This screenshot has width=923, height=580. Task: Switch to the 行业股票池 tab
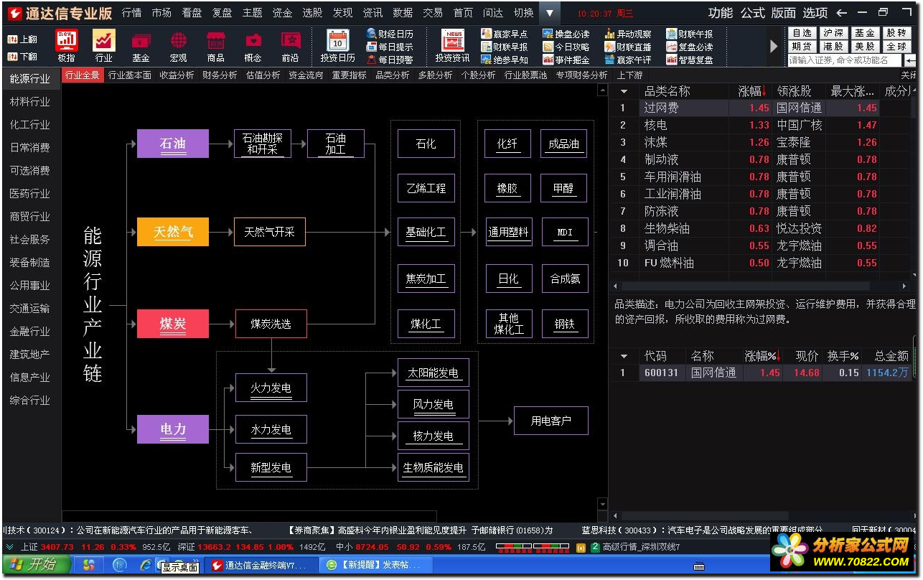[525, 75]
